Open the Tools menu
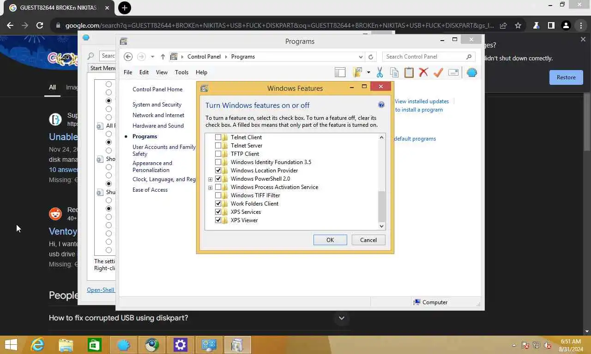 tap(181, 72)
